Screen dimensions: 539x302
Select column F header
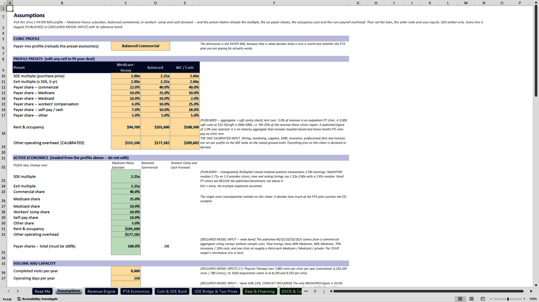point(274,3)
